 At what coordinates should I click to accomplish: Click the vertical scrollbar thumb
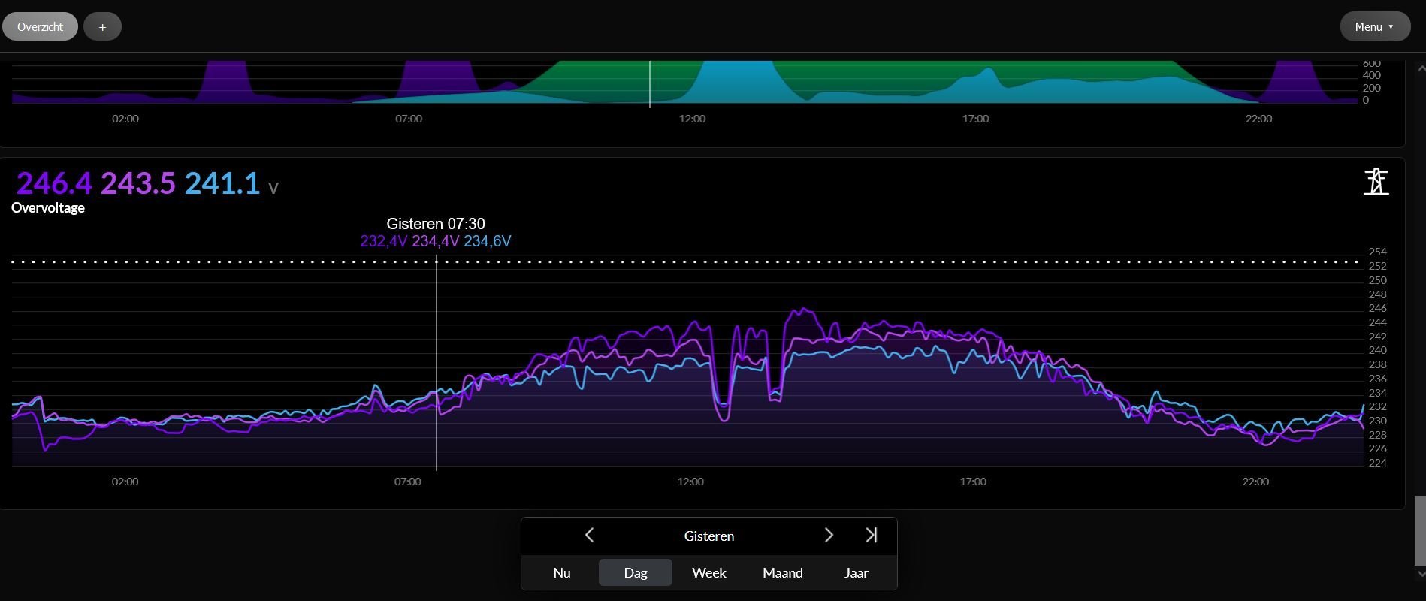tap(1419, 530)
